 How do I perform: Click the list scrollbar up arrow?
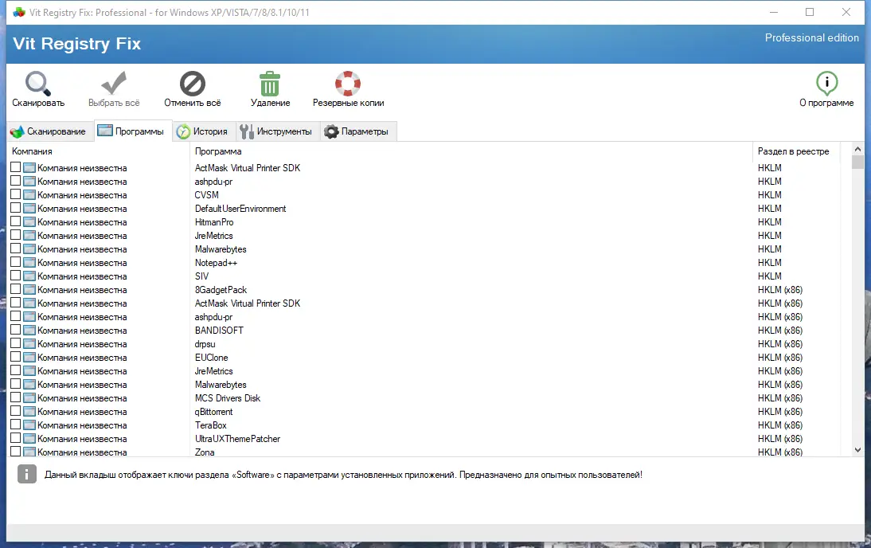(857, 149)
